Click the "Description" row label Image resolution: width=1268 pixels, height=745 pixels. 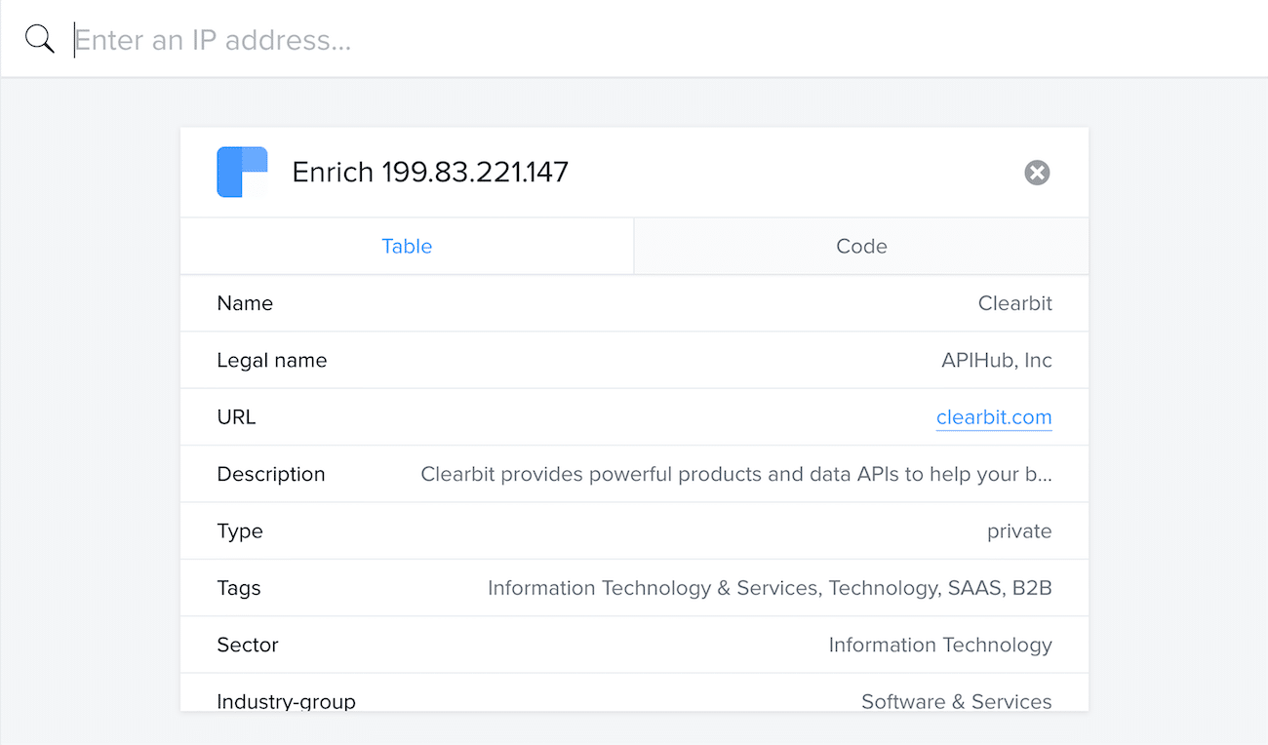click(271, 475)
